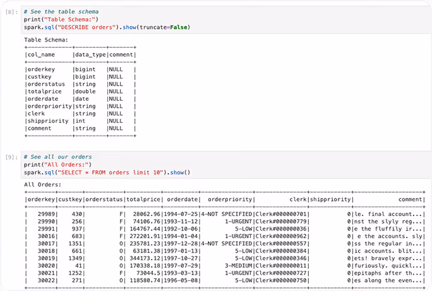
Task: Click the 'Table Schema:' output text
Action: [x=45, y=40]
